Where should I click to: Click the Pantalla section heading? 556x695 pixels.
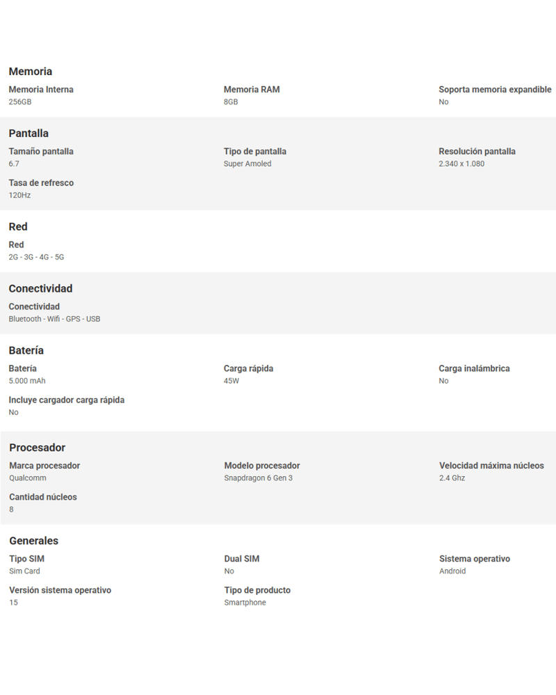(28, 133)
